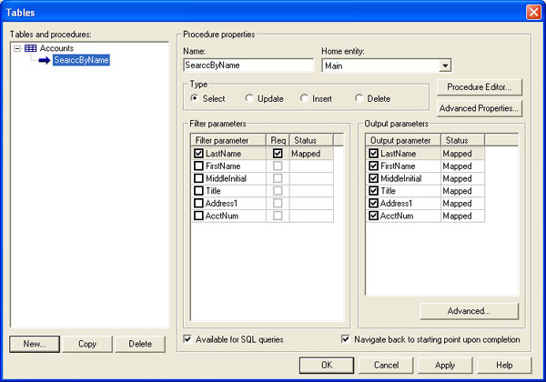The width and height of the screenshot is (546, 382).
Task: Choose the Insert type option
Action: pyautogui.click(x=305, y=98)
